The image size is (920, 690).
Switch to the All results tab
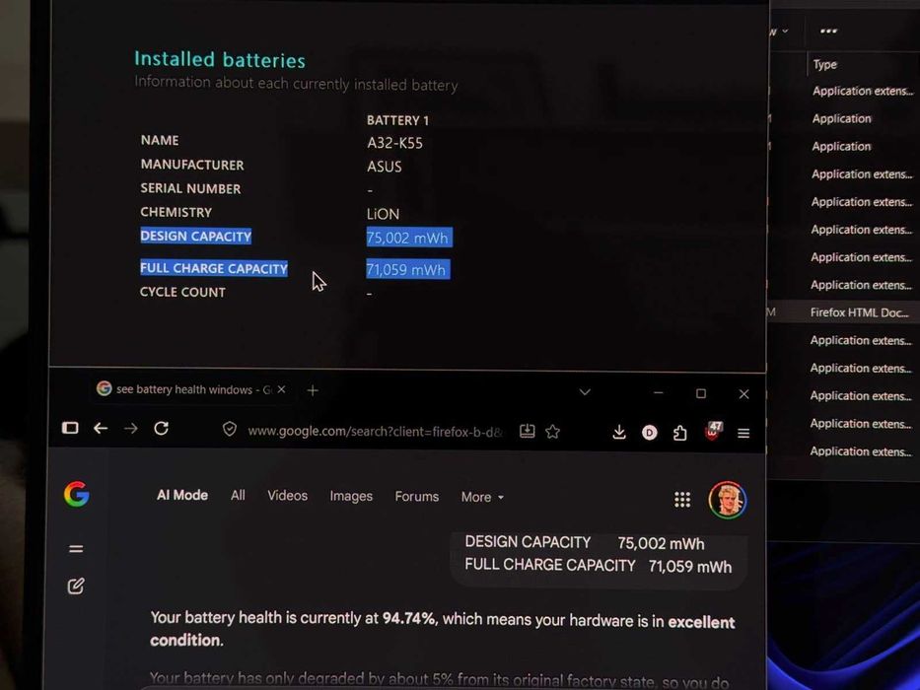pos(238,495)
